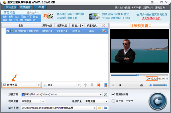
Task: Open the 3D效果 tab
Action: 40,7
